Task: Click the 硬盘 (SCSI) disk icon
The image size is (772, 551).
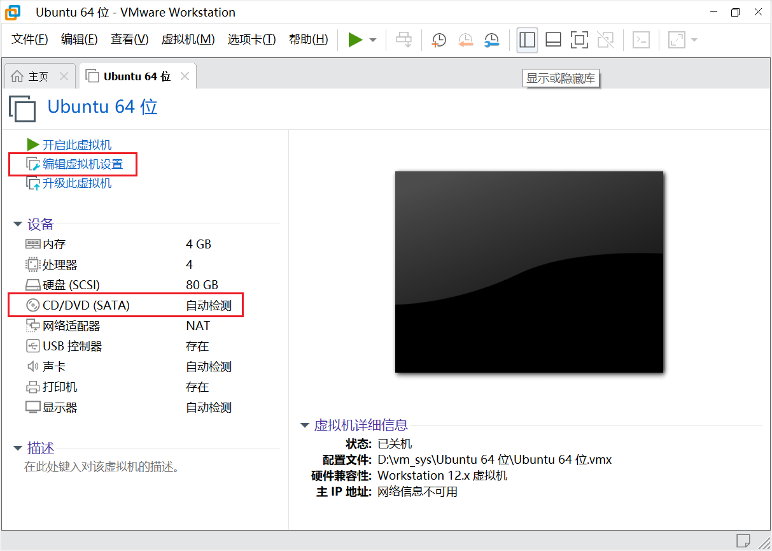Action: tap(33, 285)
